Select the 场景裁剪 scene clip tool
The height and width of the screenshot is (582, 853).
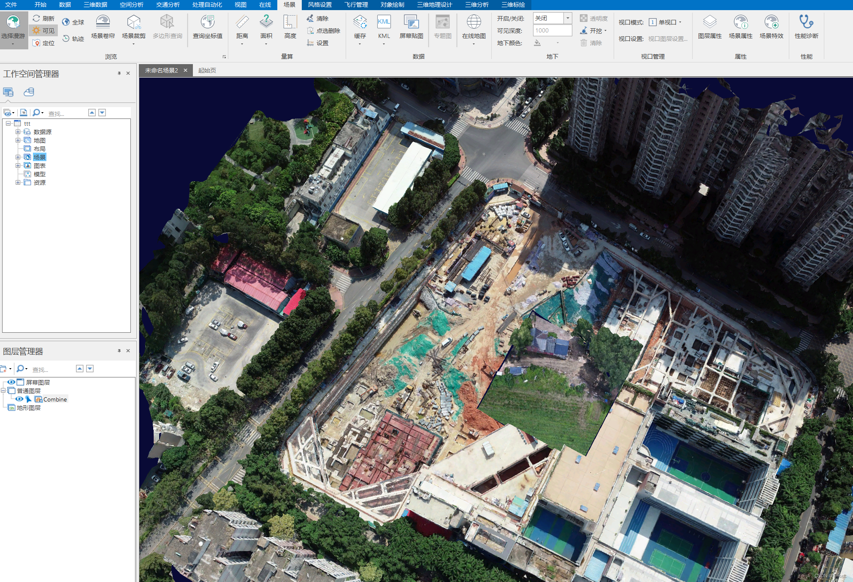coord(133,22)
